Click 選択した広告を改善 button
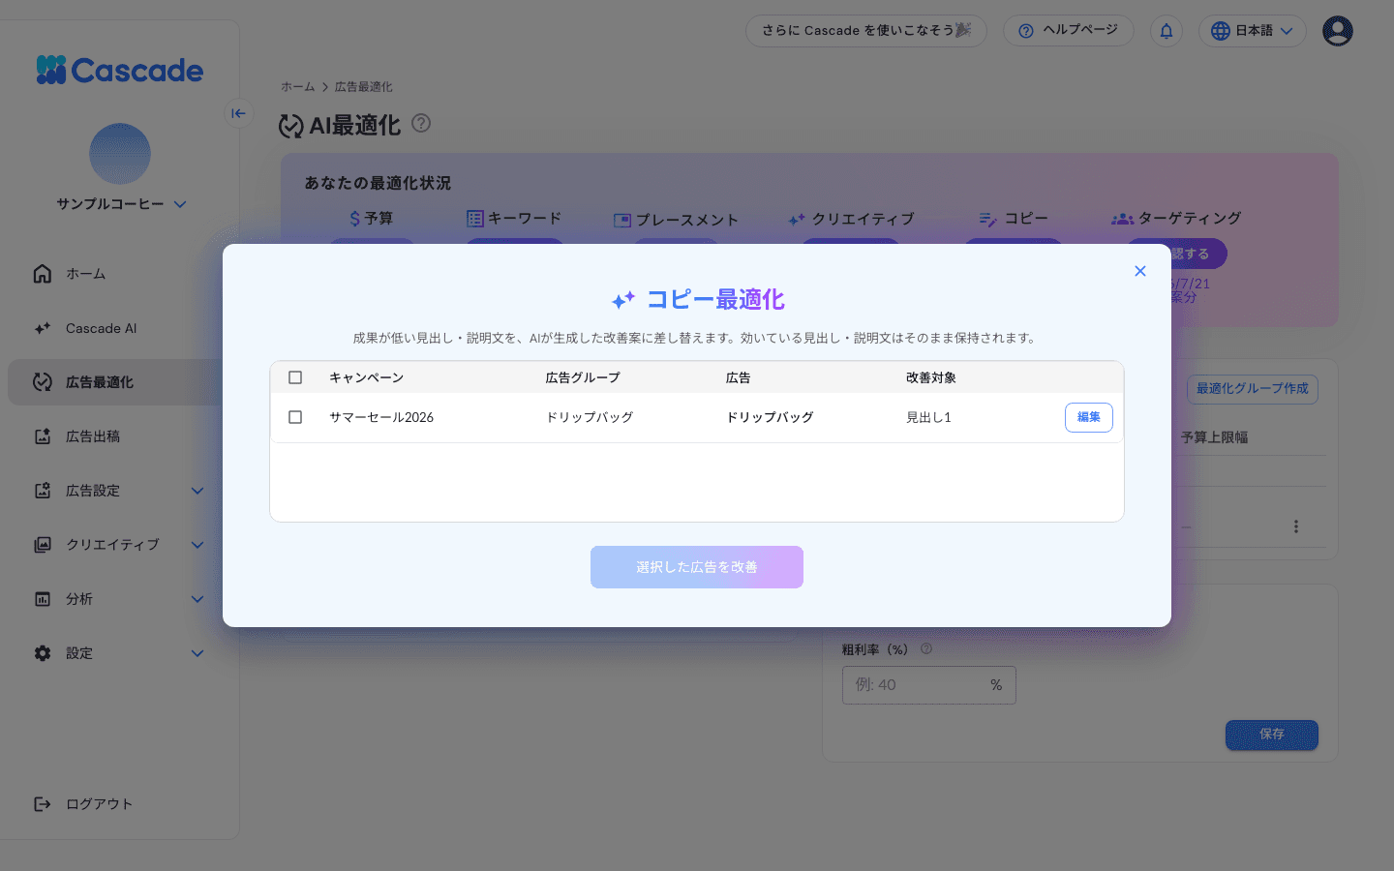 [x=697, y=567]
